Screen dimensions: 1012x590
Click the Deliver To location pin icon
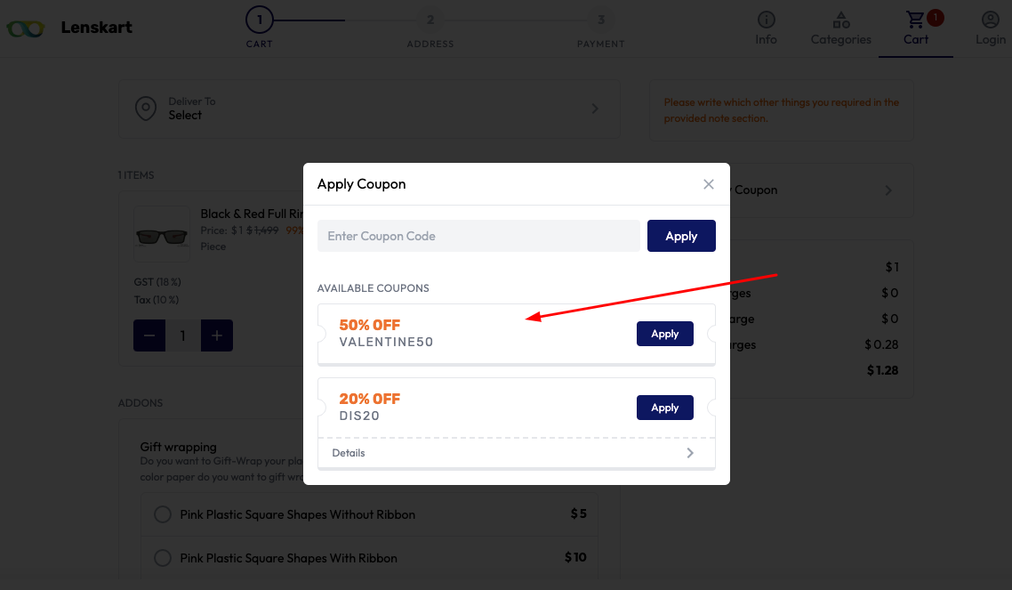click(146, 109)
